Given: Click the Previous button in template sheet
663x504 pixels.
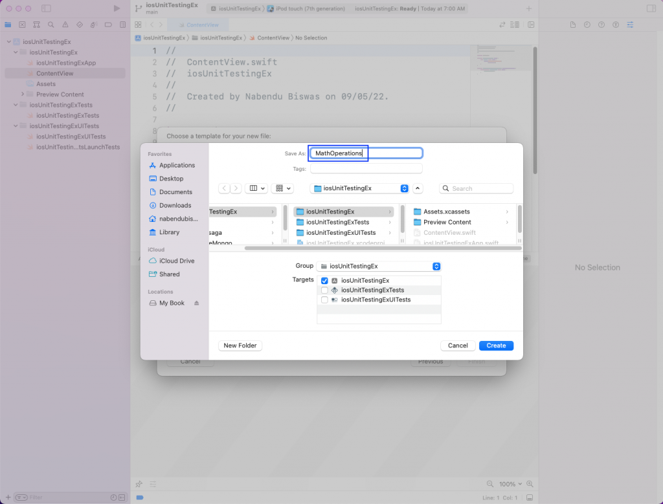Looking at the screenshot, I should (431, 362).
